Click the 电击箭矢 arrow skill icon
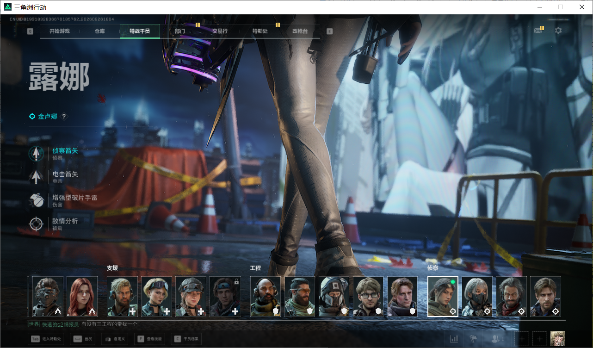The height and width of the screenshot is (348, 593). tap(36, 177)
